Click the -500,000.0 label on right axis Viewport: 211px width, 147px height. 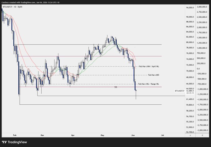click(x=202, y=79)
